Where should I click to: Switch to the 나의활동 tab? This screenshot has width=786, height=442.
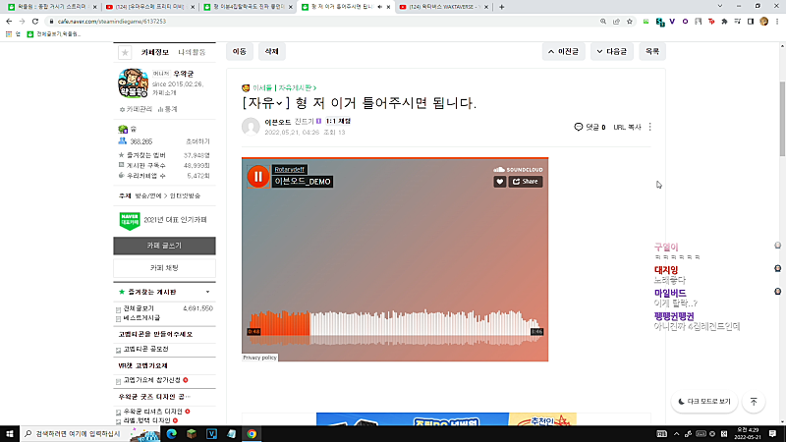coord(192,52)
